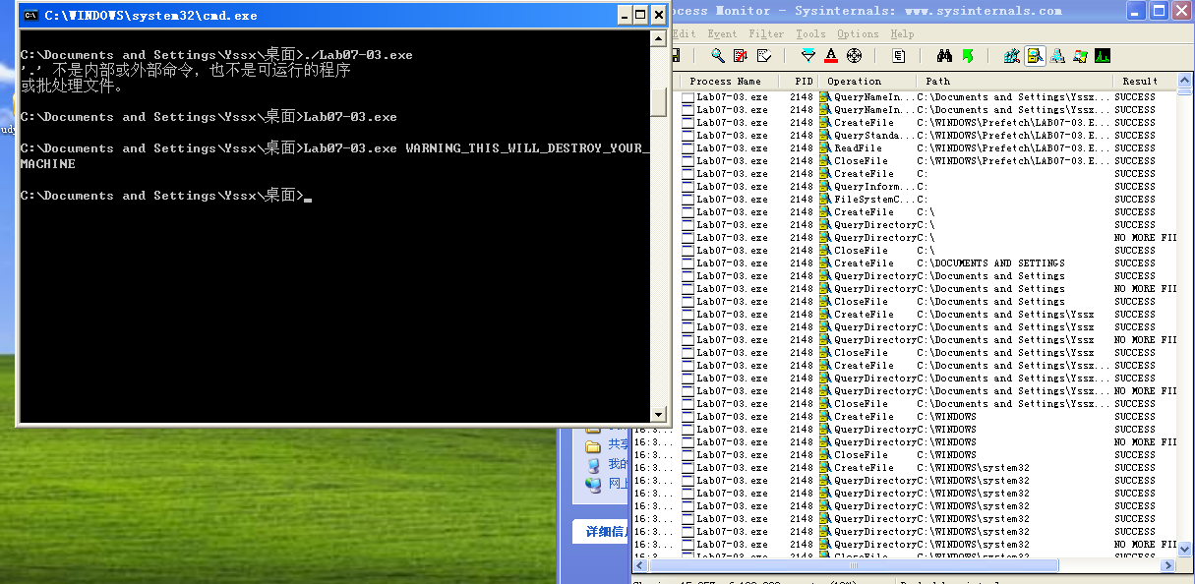The width and height of the screenshot is (1195, 584).
Task: Open the Filter funnel icon
Action: tap(808, 56)
